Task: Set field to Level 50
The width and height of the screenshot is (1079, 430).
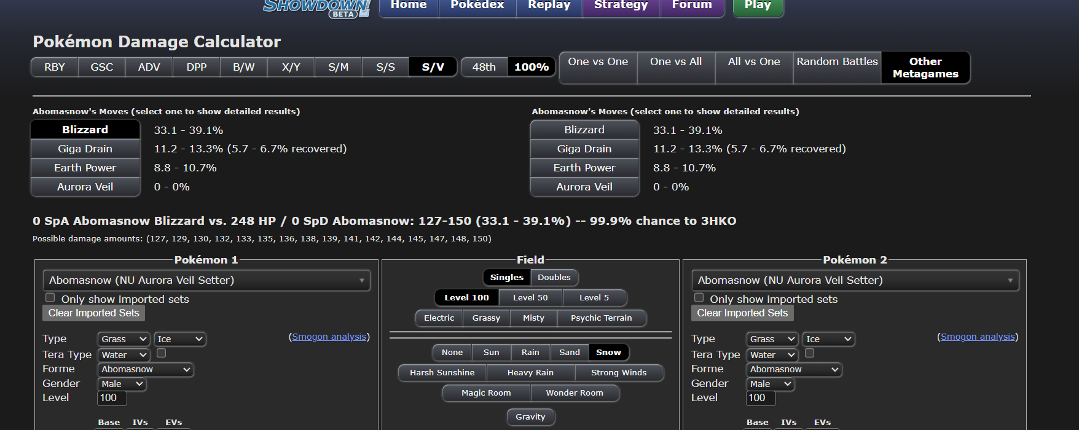Action: 530,298
